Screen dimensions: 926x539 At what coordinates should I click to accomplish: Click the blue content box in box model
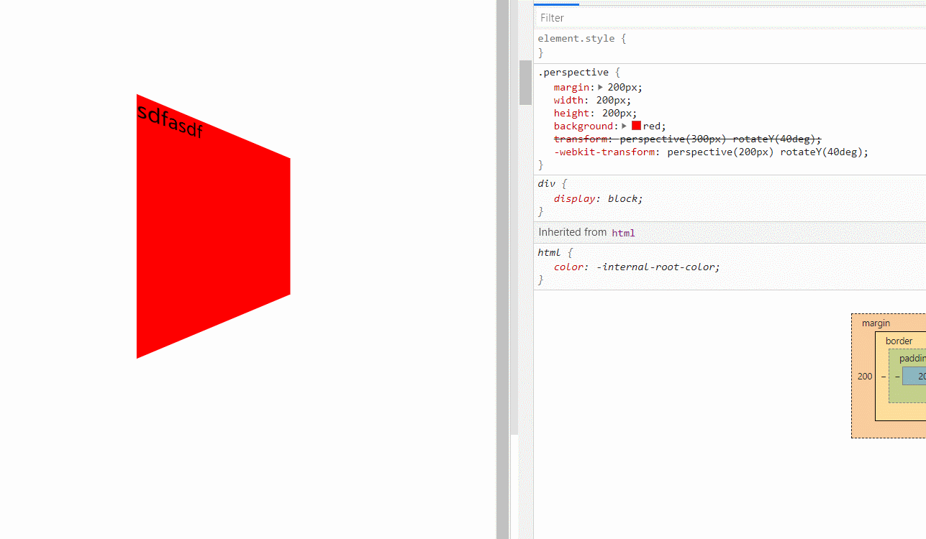(x=914, y=376)
